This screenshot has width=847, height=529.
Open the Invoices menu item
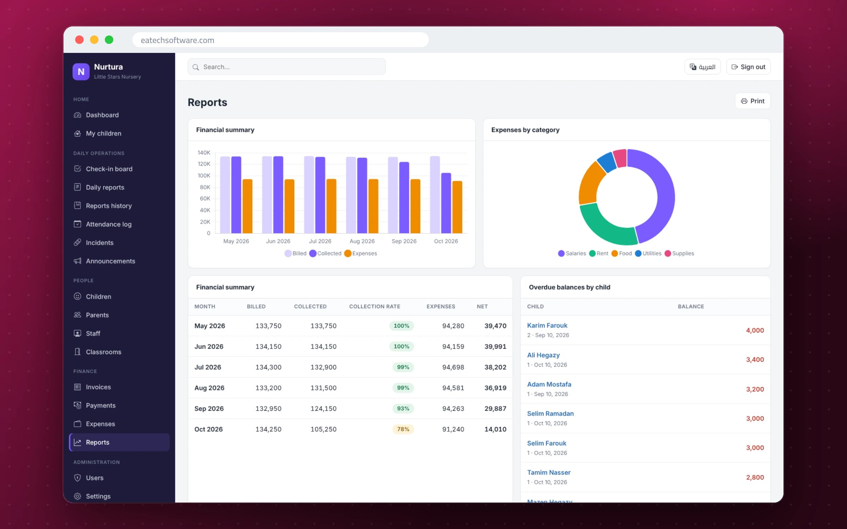coord(119,387)
